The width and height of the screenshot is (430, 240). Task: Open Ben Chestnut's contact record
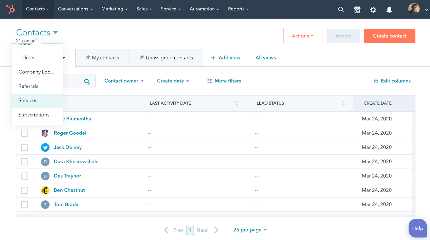pos(69,190)
